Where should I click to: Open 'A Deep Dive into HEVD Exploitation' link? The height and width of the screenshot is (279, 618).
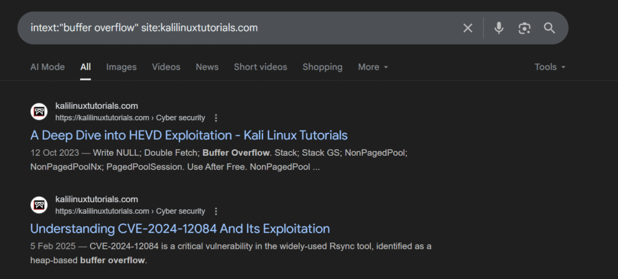point(189,135)
